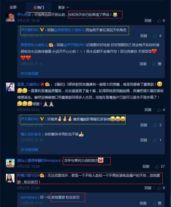Viewport: 171px width, 207px height.
Task: Like 糖公主的老友's reply with 1 like
Action: [157, 140]
